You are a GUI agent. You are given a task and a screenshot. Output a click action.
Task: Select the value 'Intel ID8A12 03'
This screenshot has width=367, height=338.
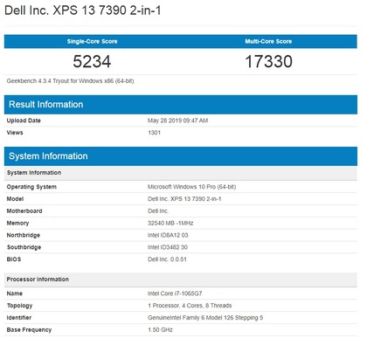[168, 235]
